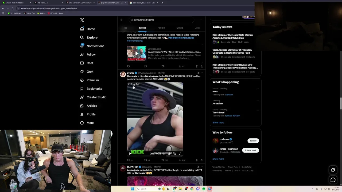
Task: Open search options three-dot menu
Action: click(201, 20)
